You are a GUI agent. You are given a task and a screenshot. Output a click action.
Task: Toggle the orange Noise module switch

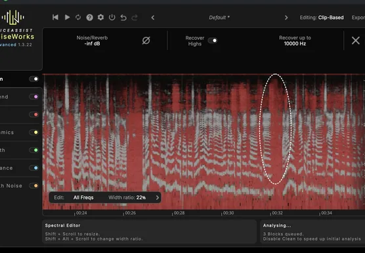click(34, 186)
